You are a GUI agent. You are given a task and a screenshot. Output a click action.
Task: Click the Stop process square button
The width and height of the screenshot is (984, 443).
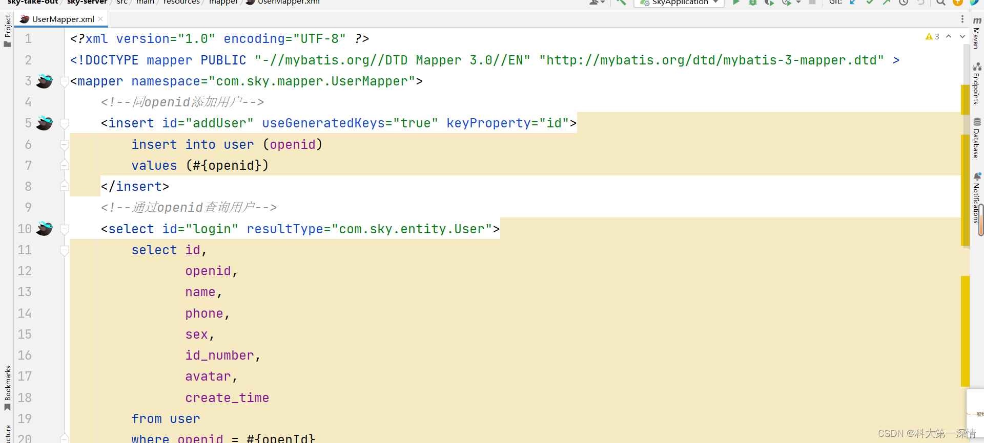pyautogui.click(x=812, y=3)
